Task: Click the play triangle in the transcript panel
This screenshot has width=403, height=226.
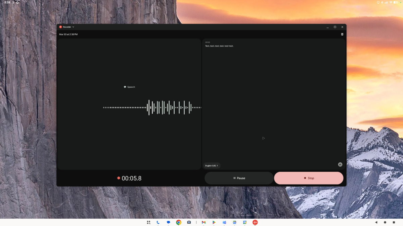Action: coord(263,138)
